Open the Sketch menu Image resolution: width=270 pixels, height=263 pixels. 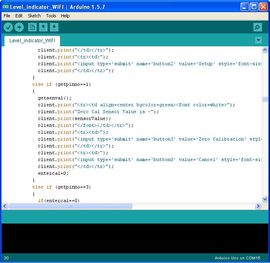click(34, 16)
